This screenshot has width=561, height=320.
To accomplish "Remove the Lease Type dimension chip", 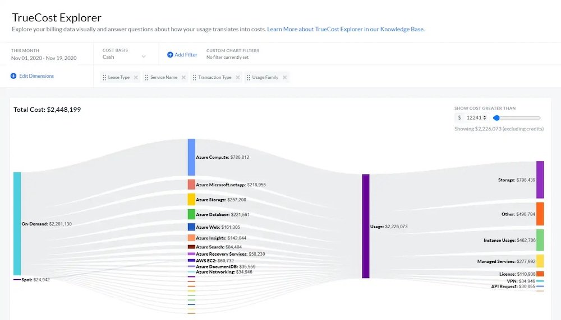I will 136,77.
